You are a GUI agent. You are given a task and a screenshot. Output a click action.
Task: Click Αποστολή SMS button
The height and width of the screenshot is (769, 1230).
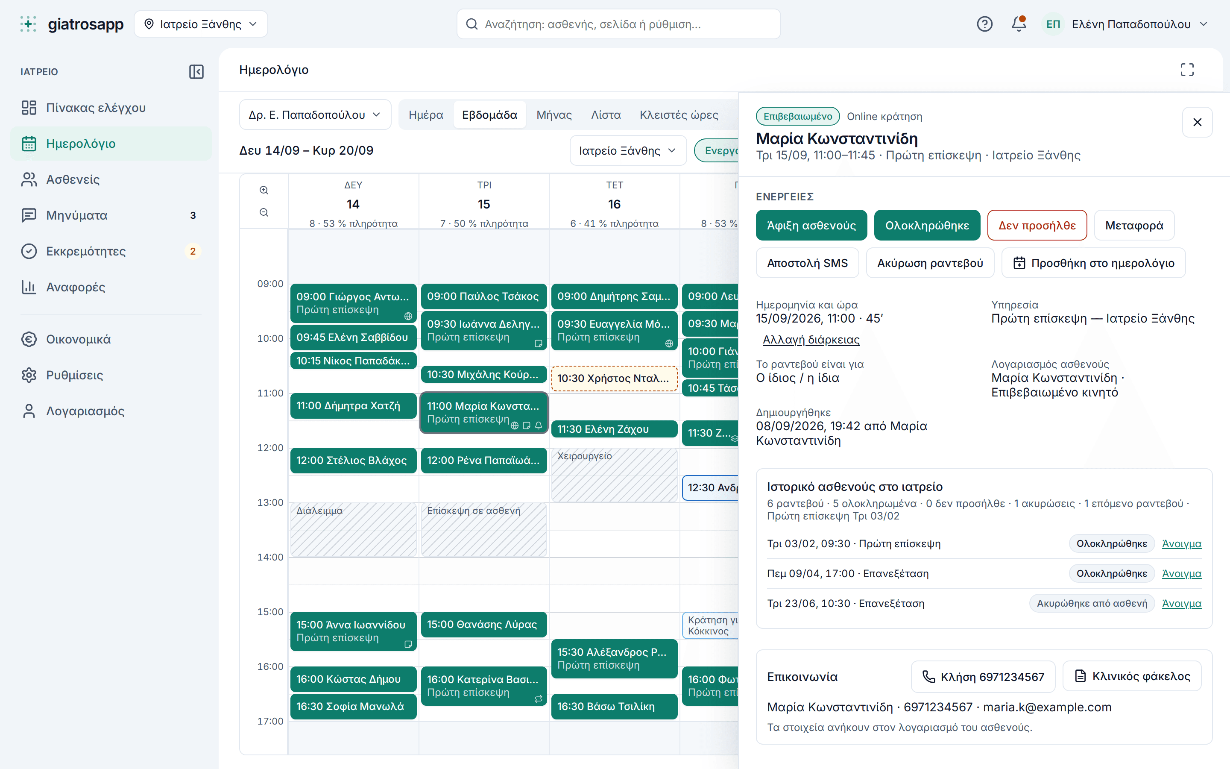807,263
